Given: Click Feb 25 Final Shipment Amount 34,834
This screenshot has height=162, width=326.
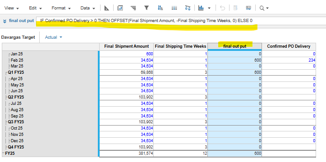Looking at the screenshot, I should (126, 60).
